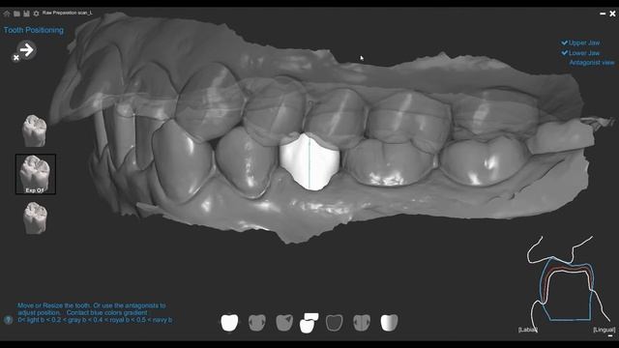Select the gradient-shaded tooth icon
The image size is (619, 348).
[389, 322]
